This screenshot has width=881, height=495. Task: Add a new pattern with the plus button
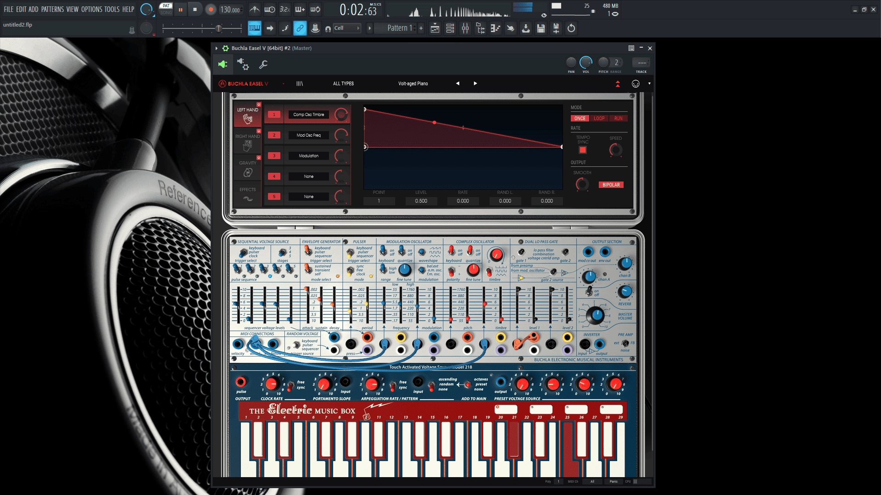click(421, 28)
